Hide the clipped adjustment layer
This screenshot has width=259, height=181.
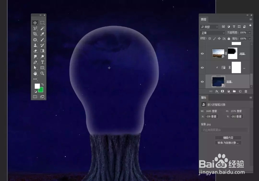pos(202,68)
